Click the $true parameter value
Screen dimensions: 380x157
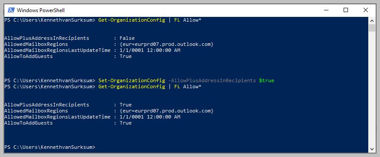(x=266, y=80)
